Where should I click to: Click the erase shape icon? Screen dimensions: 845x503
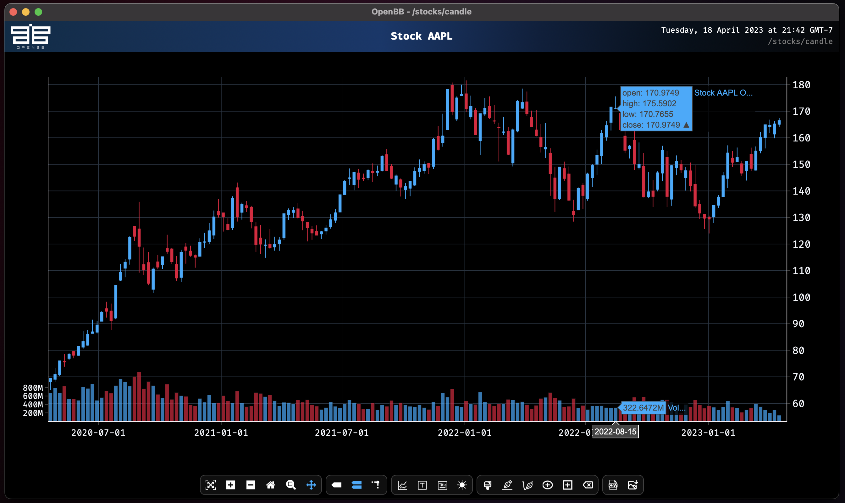588,485
